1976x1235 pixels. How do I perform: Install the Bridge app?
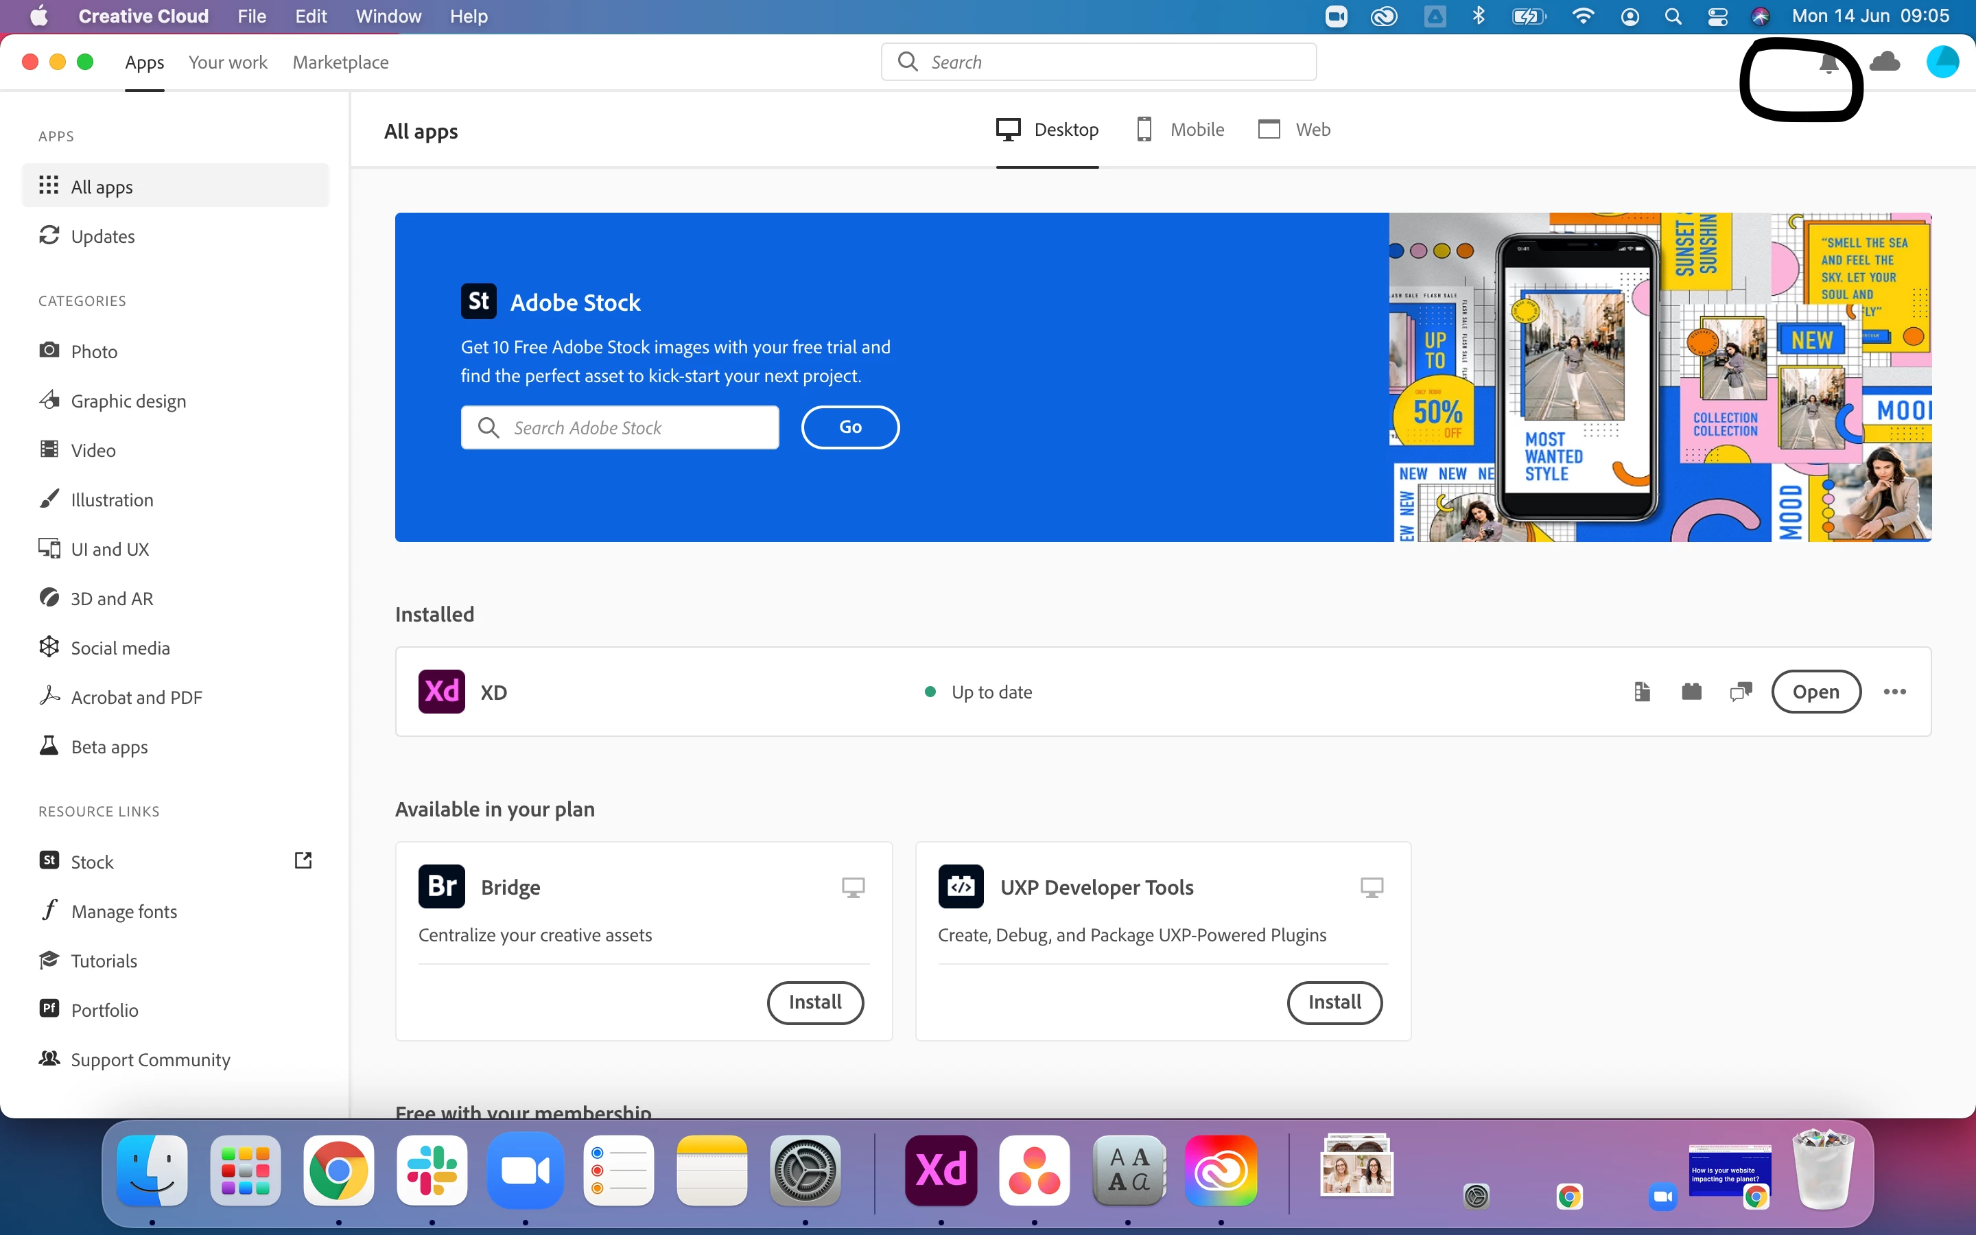click(x=815, y=1002)
